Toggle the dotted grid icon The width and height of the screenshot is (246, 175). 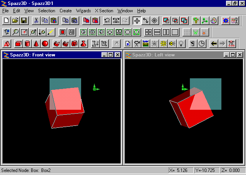(x=187, y=32)
